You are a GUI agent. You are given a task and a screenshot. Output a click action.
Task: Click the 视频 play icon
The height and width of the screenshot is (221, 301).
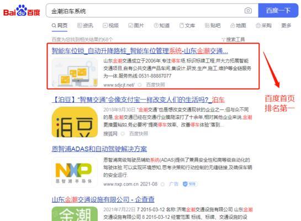point(105,25)
